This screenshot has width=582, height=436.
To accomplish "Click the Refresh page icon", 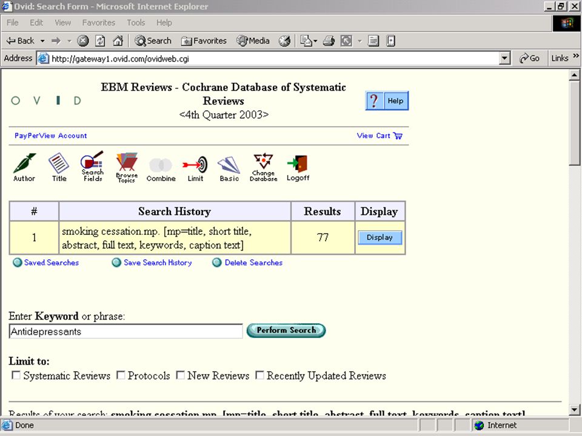I will [100, 41].
